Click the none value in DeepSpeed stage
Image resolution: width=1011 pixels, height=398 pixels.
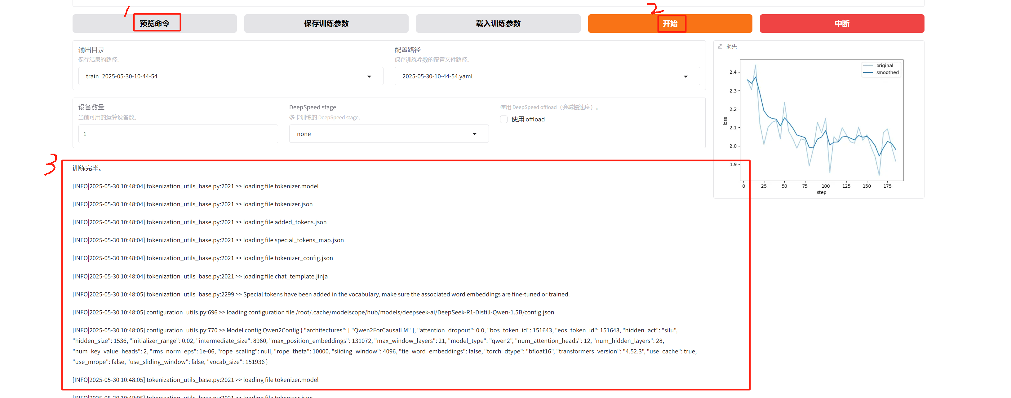[304, 134]
